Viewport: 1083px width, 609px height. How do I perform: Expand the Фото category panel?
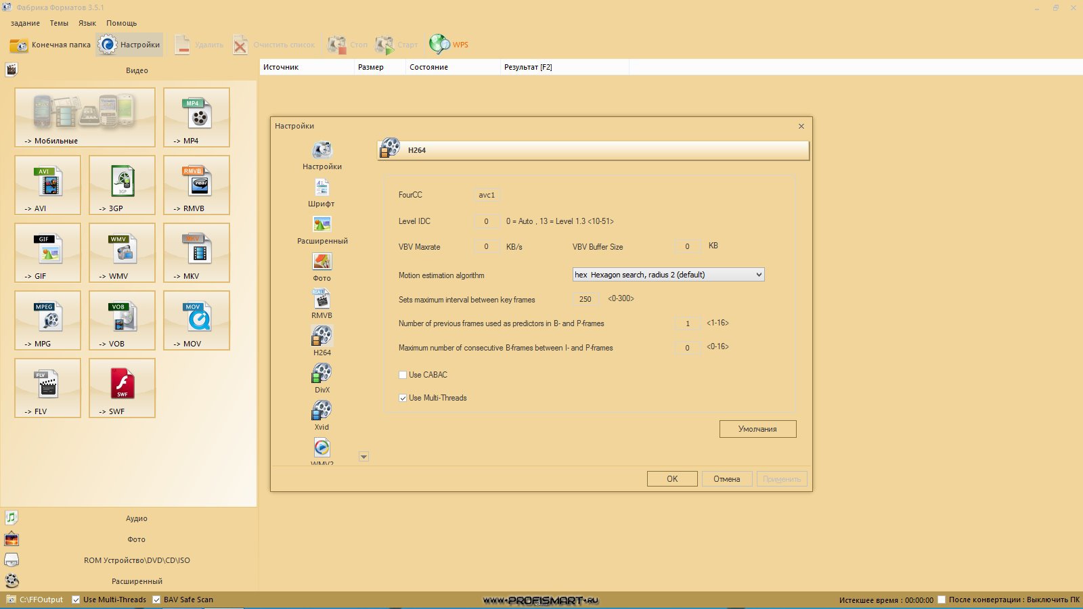pos(129,539)
